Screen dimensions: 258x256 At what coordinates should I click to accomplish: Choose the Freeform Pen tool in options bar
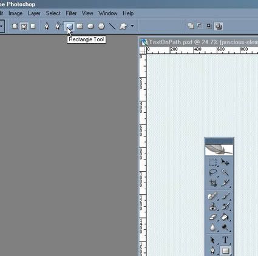pyautogui.click(x=58, y=26)
